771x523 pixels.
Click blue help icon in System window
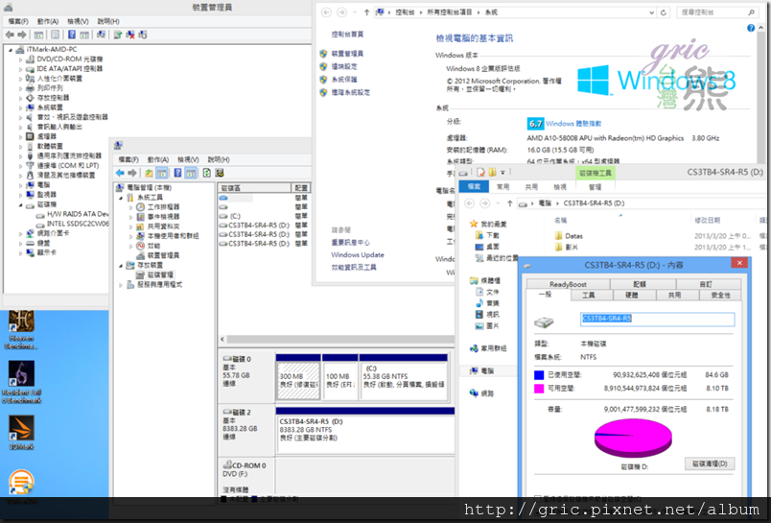point(751,28)
